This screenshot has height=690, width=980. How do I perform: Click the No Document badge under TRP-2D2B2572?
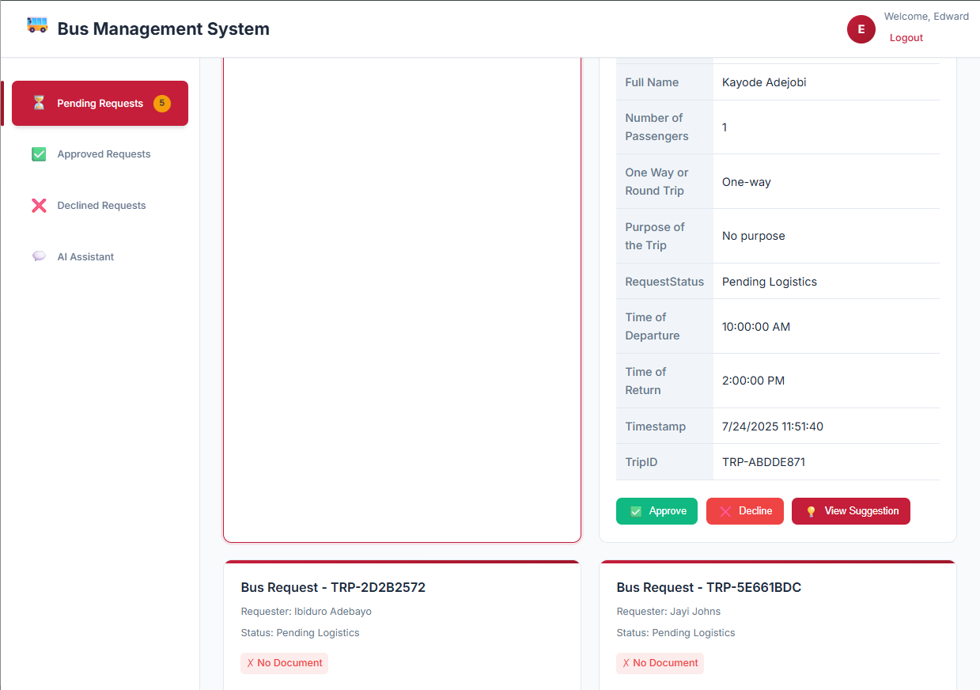(x=284, y=663)
